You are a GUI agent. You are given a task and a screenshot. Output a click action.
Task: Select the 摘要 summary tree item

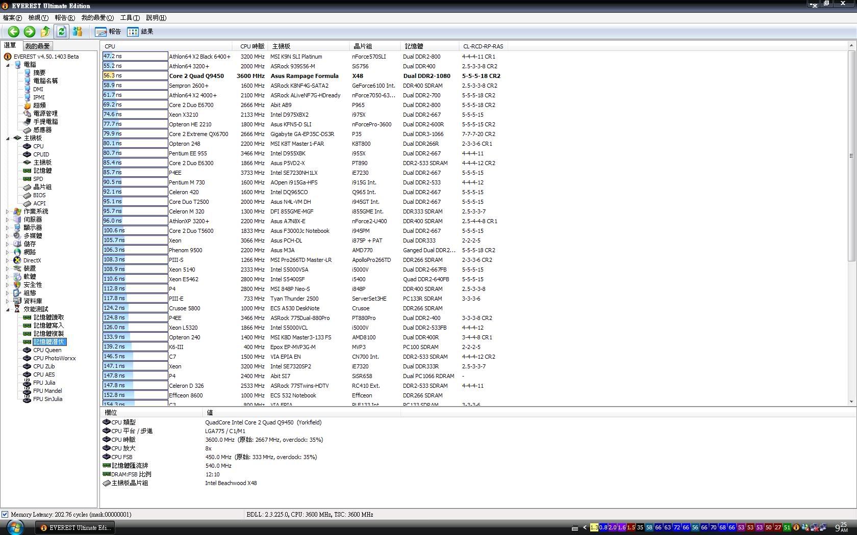39,73
